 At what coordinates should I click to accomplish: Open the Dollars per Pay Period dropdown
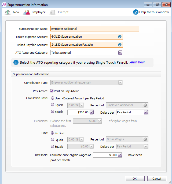146,112
